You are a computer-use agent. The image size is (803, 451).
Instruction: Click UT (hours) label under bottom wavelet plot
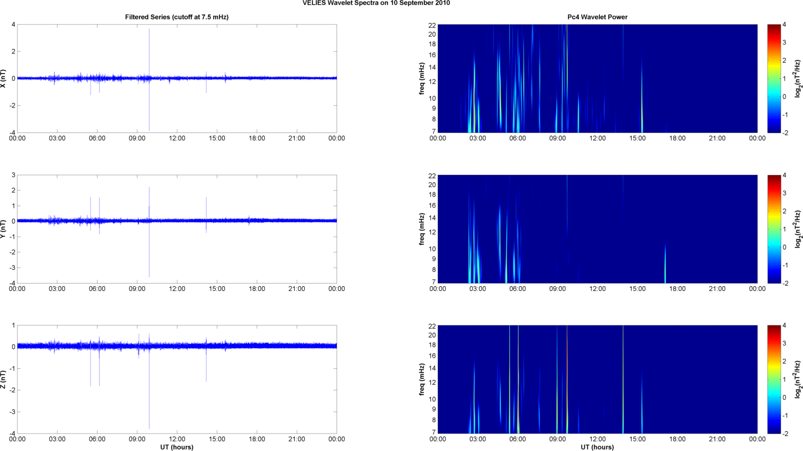[597, 447]
